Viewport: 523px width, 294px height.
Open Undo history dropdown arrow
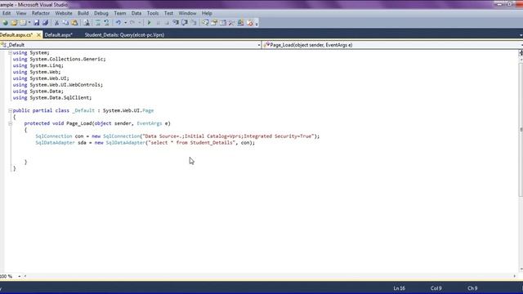[125, 23]
